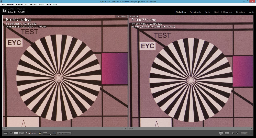Click the Fertig button
The width and height of the screenshot is (256, 138).
[244, 133]
